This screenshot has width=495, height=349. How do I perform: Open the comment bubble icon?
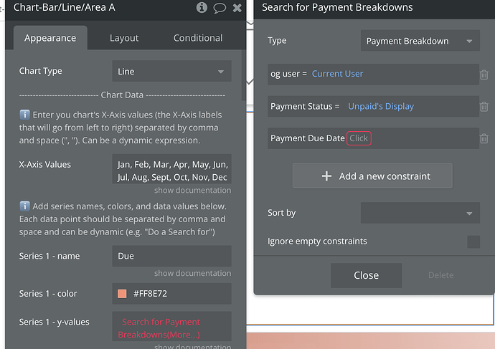click(220, 8)
